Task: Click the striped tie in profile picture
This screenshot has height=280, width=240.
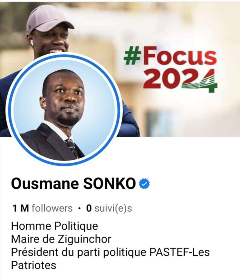Action: pyautogui.click(x=72, y=147)
